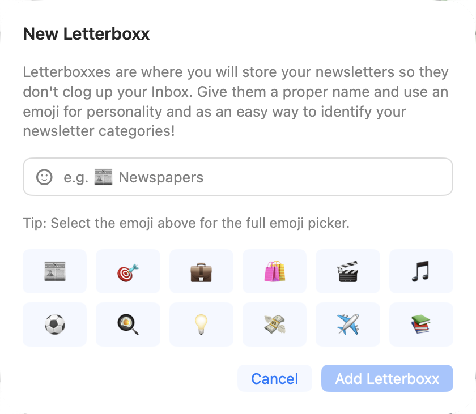The width and height of the screenshot is (476, 414).
Task: Choose the airplane travel emoji
Action: pos(347,324)
